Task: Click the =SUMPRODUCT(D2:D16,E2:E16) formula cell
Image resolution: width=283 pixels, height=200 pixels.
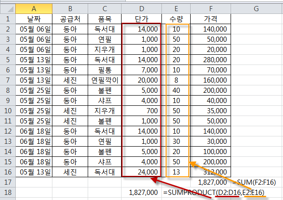Action: (214, 193)
